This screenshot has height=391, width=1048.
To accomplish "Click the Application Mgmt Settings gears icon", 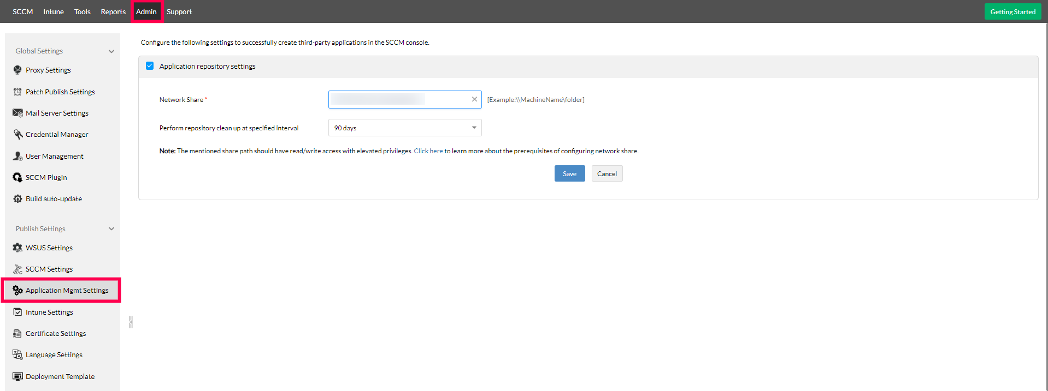I will (17, 290).
